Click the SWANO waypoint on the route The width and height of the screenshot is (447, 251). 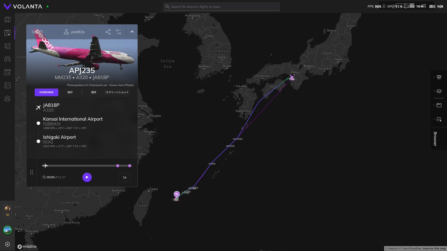tap(238, 139)
